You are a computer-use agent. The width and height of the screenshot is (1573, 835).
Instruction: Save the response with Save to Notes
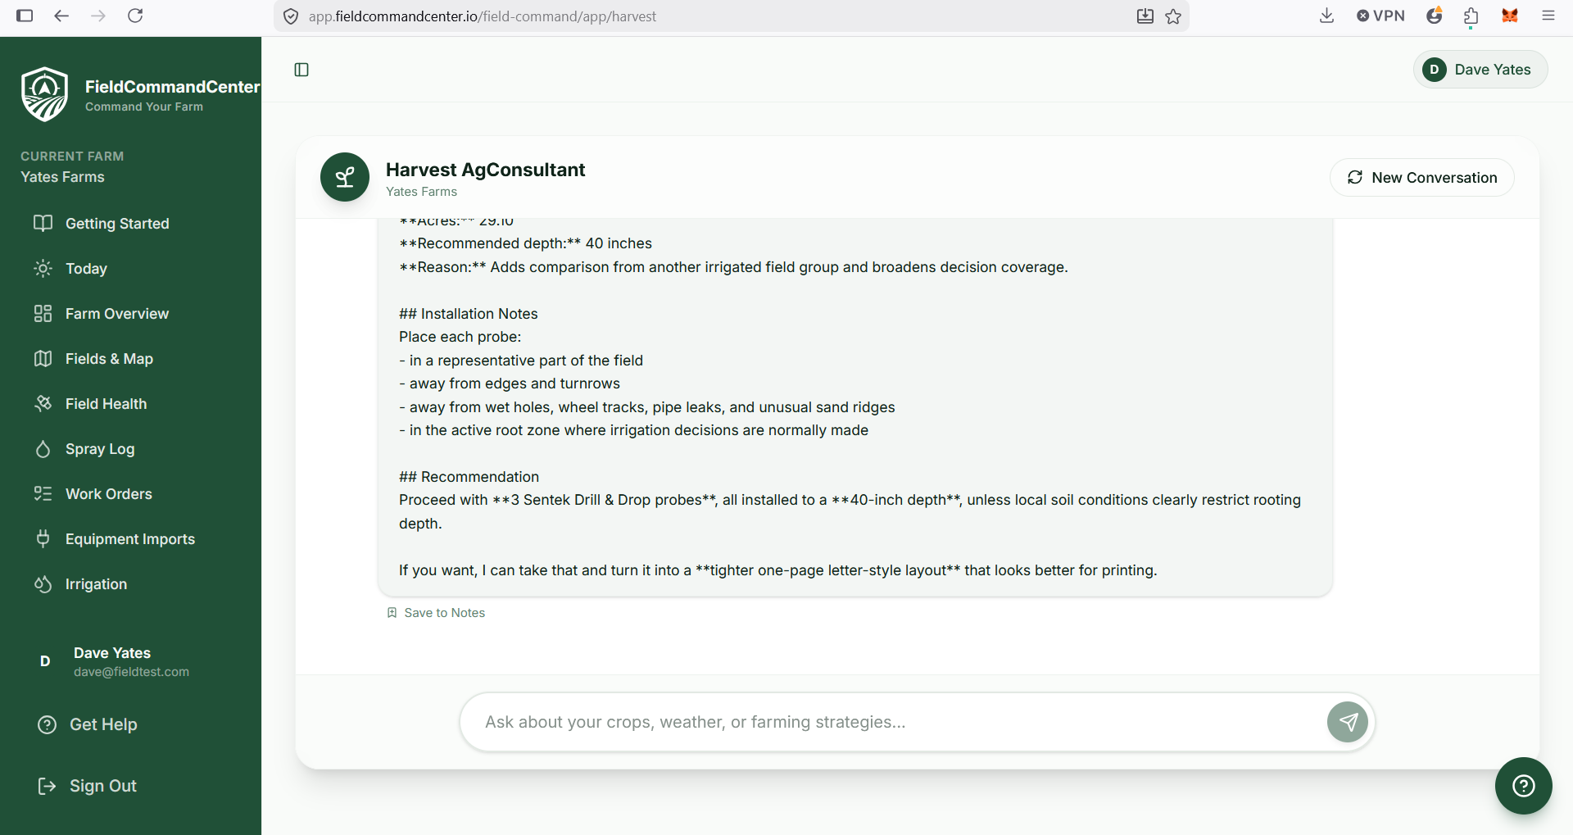[x=436, y=613]
